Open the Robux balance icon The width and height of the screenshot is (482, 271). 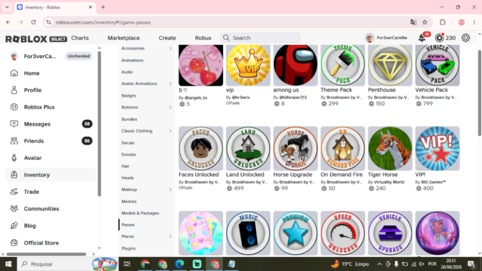(440, 38)
